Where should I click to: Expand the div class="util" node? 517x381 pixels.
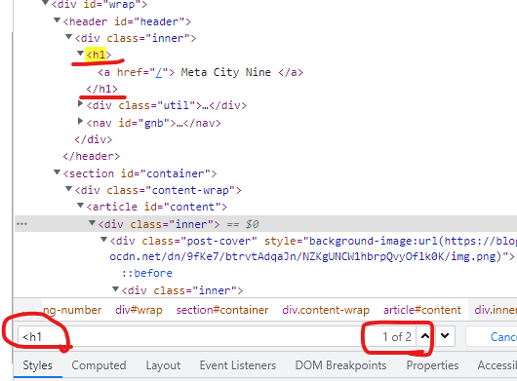pos(80,103)
